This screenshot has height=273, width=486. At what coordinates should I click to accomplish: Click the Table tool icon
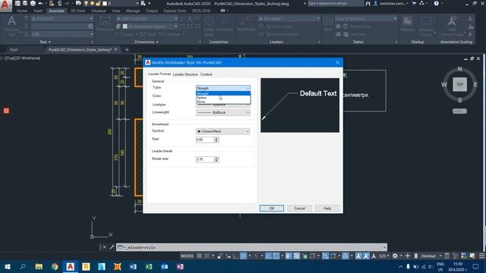(328, 21)
